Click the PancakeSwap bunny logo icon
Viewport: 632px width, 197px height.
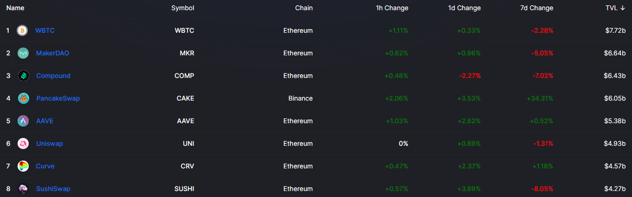(23, 98)
